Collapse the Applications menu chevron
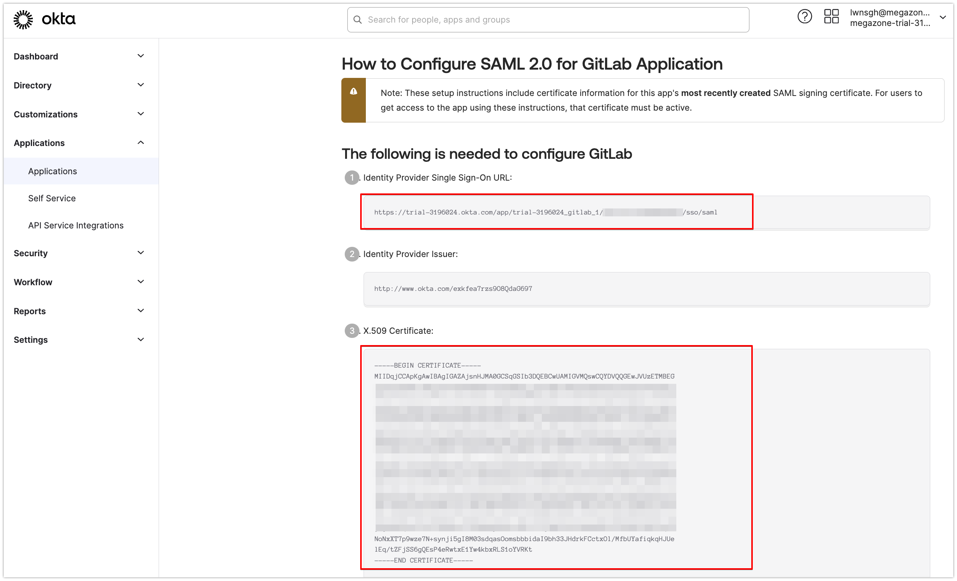The height and width of the screenshot is (581, 957). [141, 143]
